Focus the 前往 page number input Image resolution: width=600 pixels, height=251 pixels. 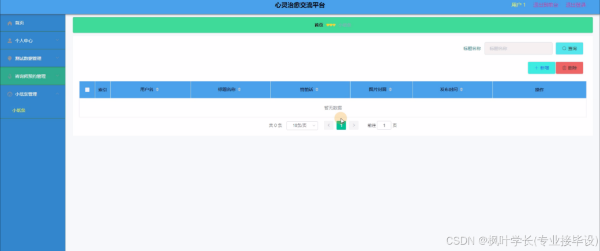point(384,125)
